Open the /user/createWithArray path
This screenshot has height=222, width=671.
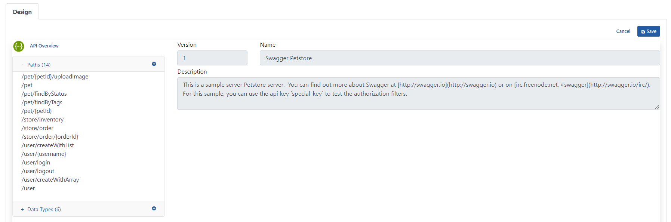50,180
